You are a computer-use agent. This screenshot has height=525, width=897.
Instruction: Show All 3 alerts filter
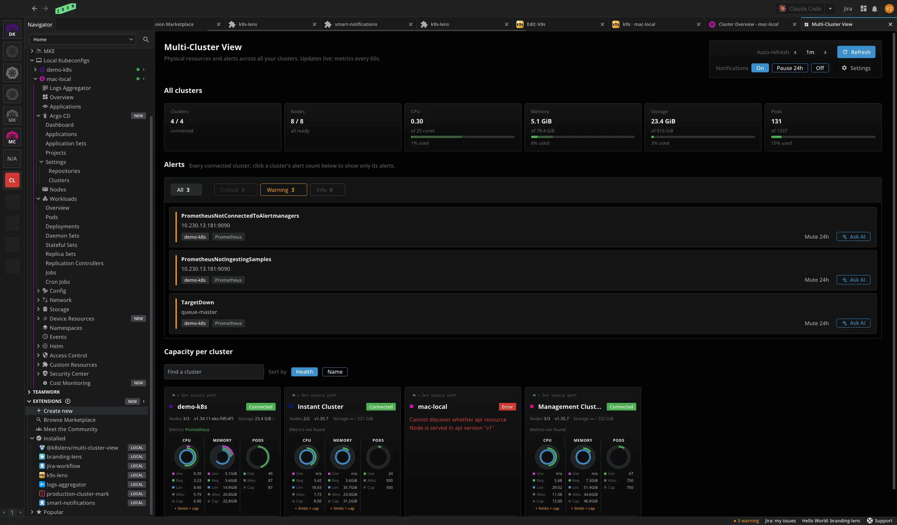pos(186,190)
